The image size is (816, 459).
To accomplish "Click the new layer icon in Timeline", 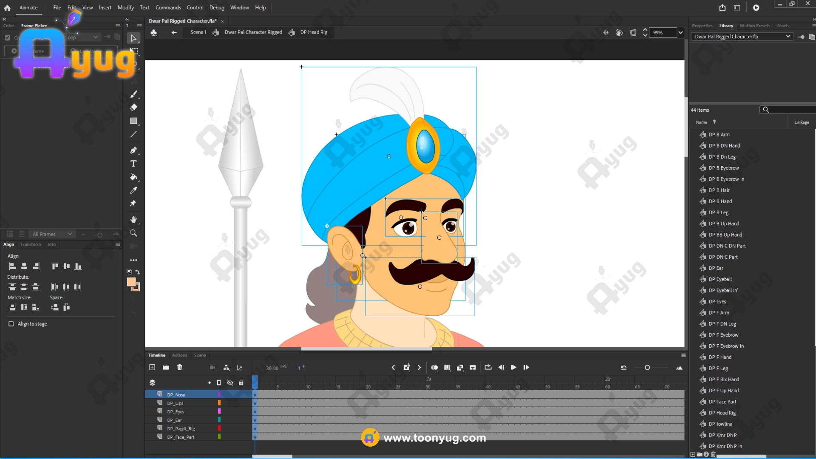I will 152,367.
